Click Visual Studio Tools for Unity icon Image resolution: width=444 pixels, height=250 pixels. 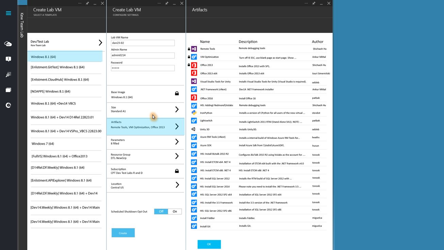coord(194,81)
